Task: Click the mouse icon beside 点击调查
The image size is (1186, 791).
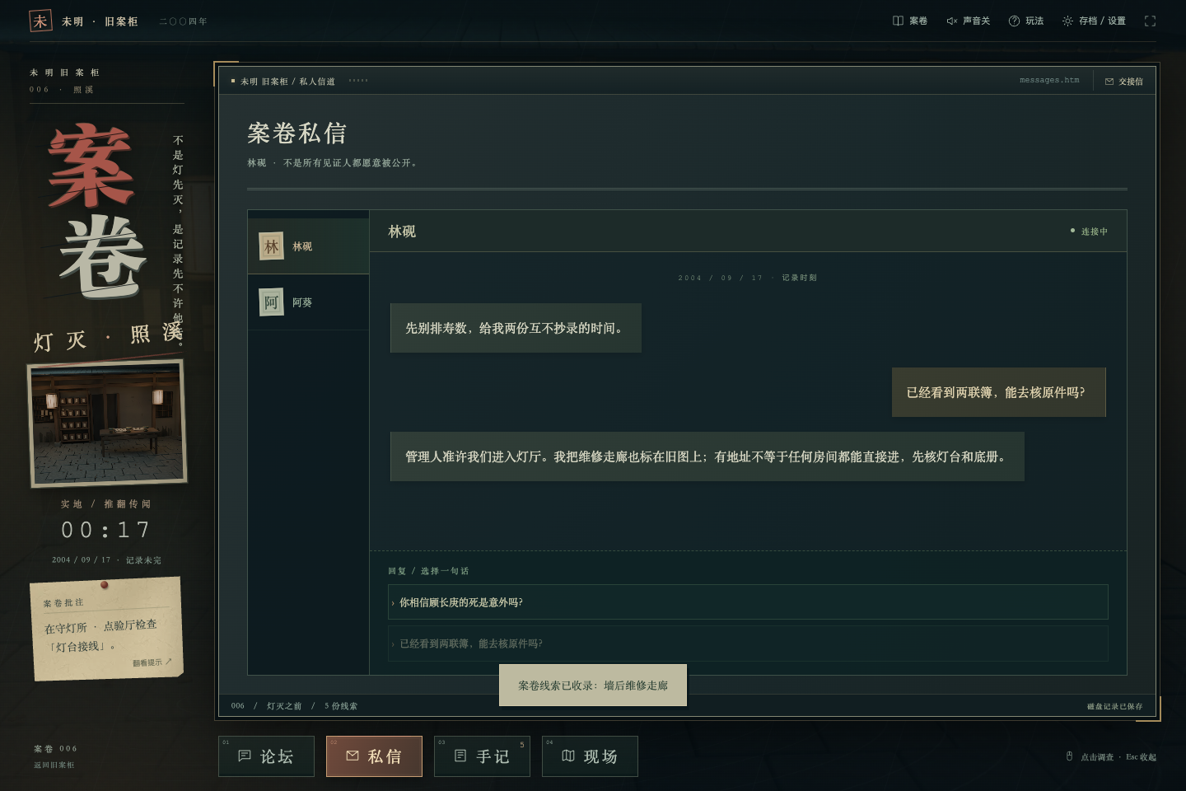Action: [1069, 756]
